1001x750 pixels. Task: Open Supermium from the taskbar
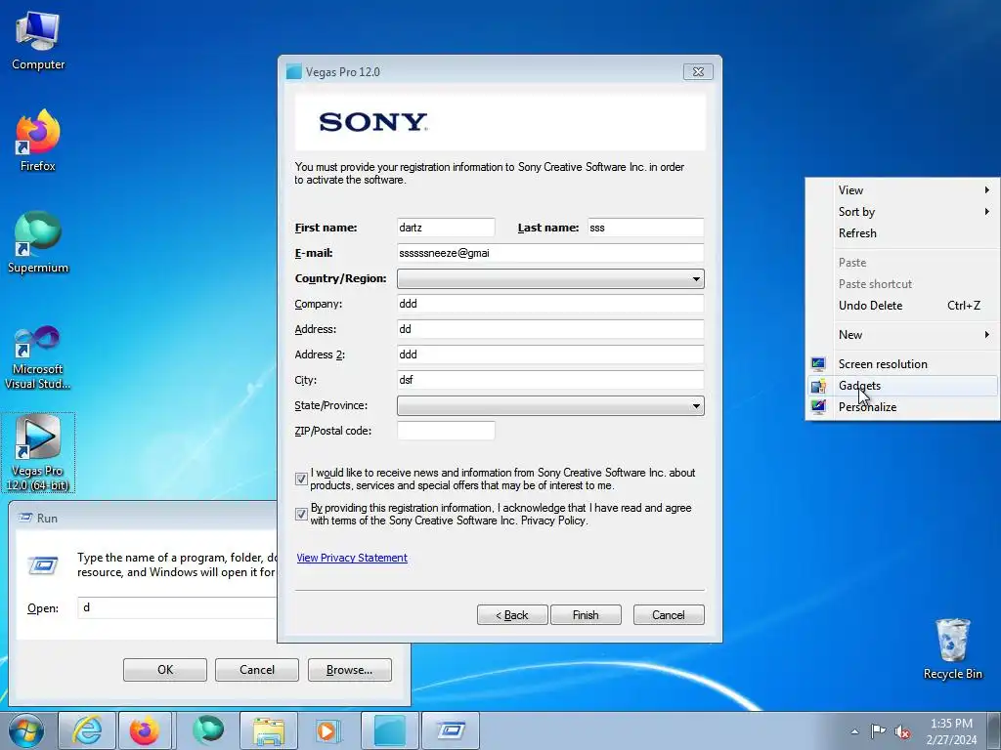click(x=208, y=730)
